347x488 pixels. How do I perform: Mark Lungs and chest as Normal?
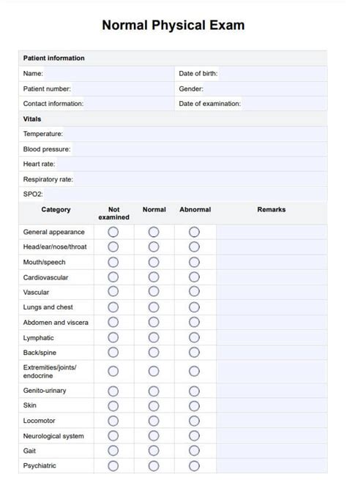coord(154,307)
